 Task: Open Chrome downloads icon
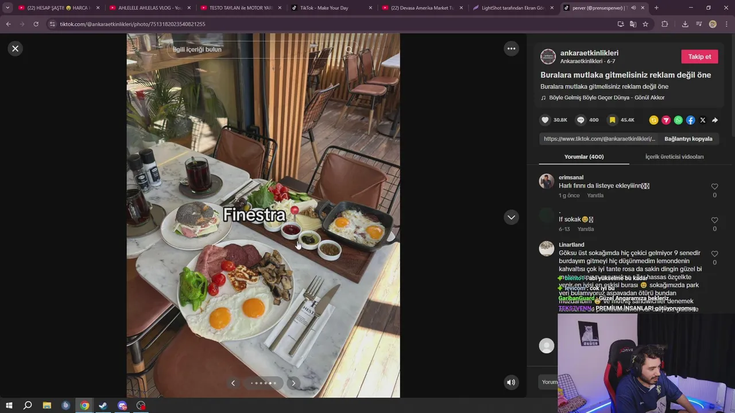point(685,24)
